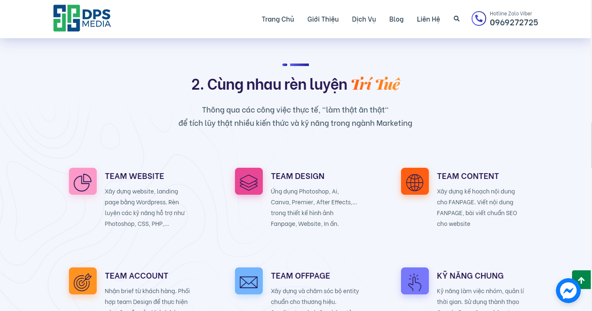
Task: Open the Giới Thiệu menu item
Action: coord(323,19)
